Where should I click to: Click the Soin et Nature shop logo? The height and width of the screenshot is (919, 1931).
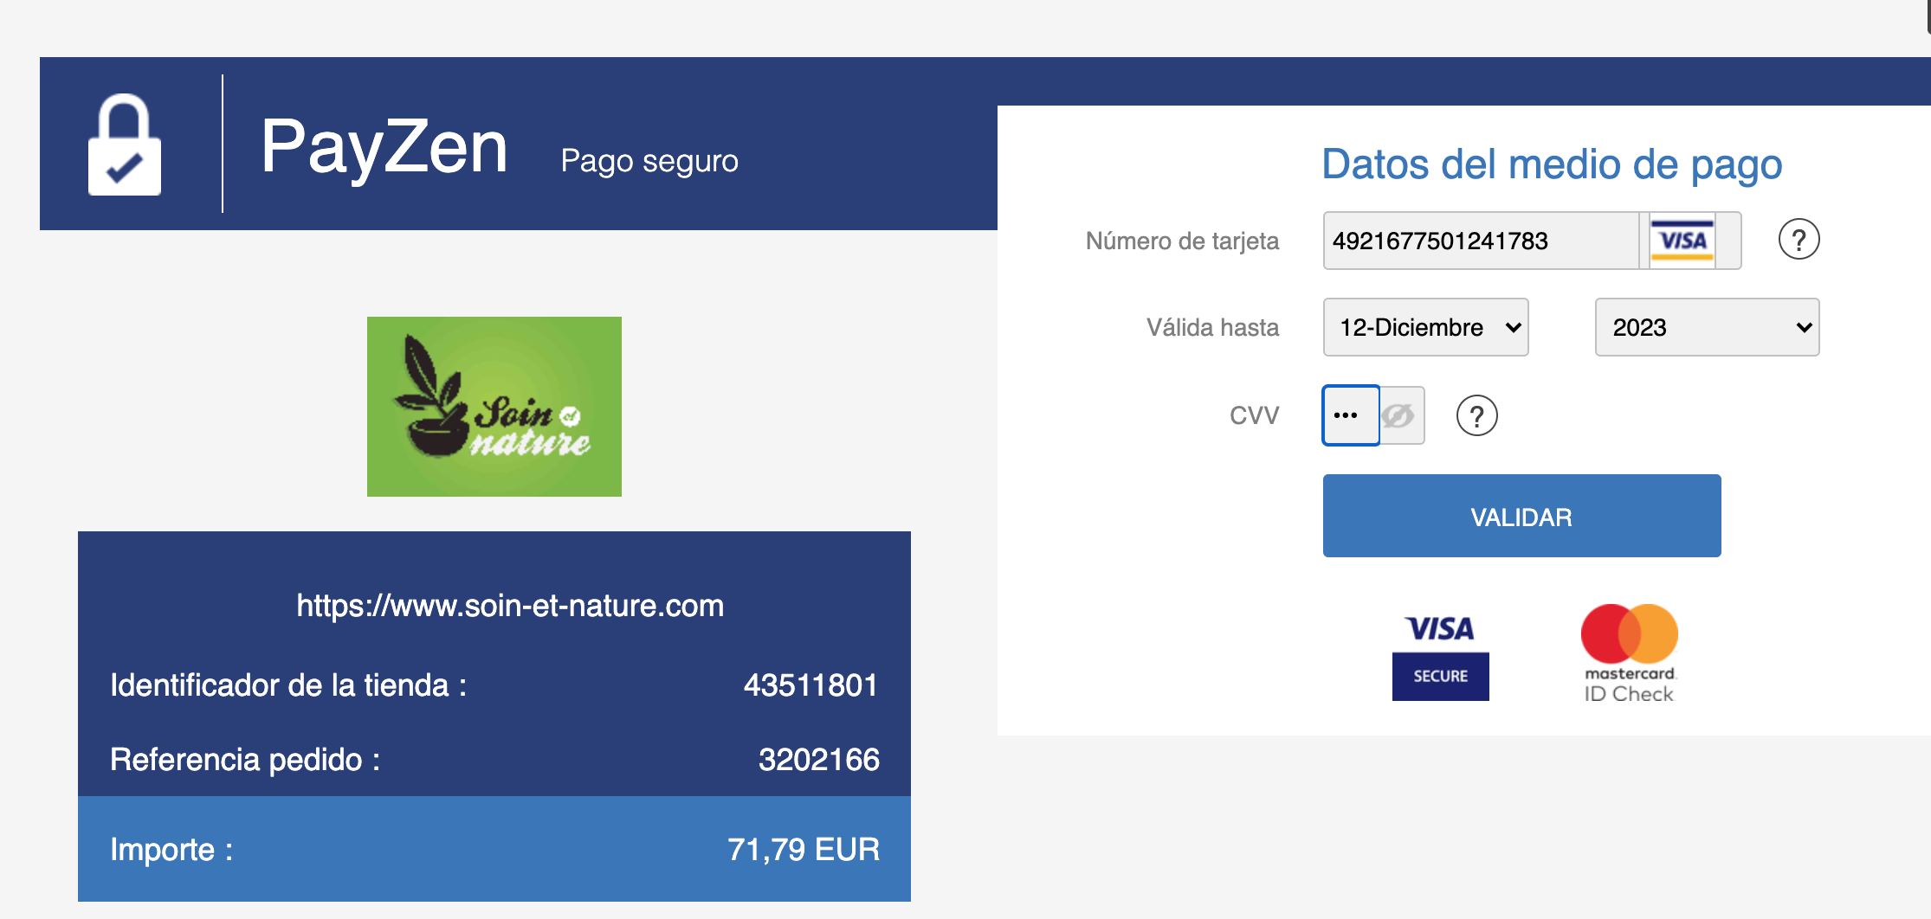pos(494,406)
